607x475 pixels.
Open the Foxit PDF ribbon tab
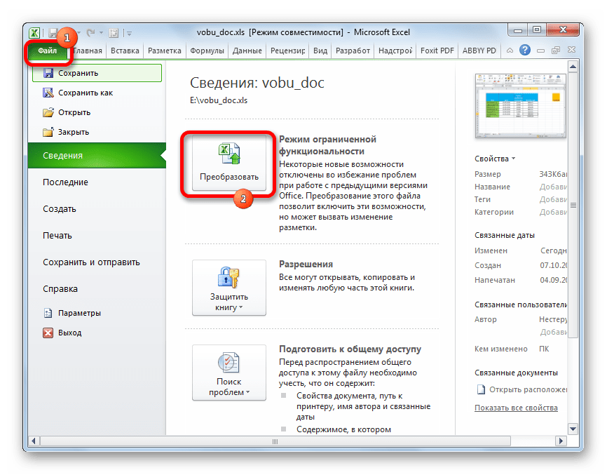(x=437, y=51)
